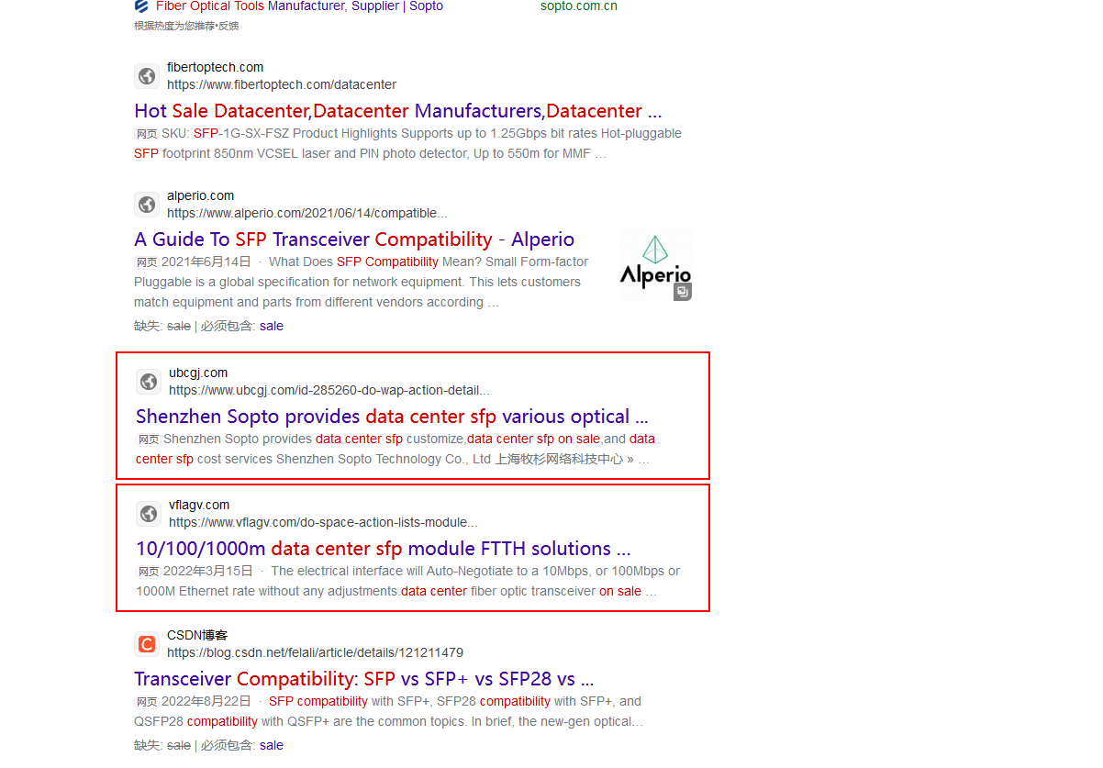1103x768 pixels.
Task: Open the blog.csdn.net felali article URL
Action: [315, 652]
